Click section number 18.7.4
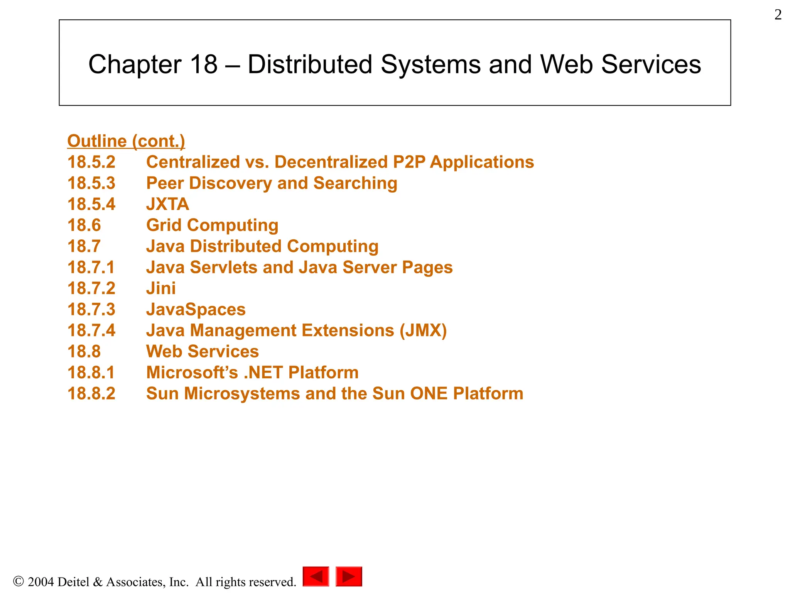The image size is (790, 593). point(91,330)
